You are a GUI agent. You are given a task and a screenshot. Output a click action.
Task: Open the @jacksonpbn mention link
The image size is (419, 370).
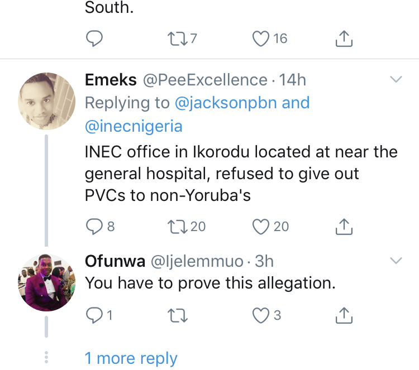tap(226, 103)
